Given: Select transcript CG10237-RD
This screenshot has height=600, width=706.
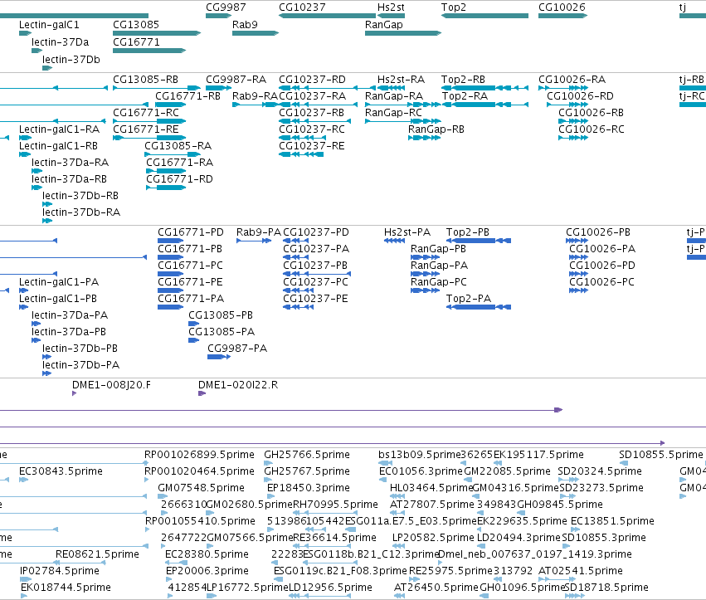Looking at the screenshot, I should [x=312, y=80].
